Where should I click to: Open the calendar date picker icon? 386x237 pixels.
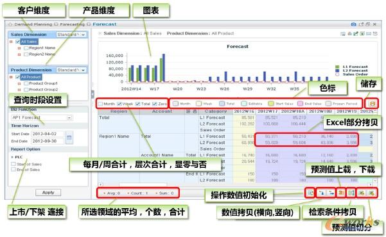click(69, 137)
